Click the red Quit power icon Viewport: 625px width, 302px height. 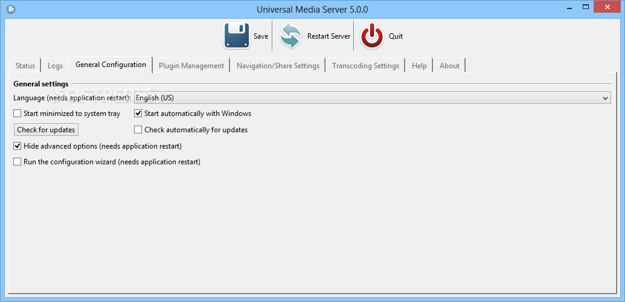click(x=373, y=36)
